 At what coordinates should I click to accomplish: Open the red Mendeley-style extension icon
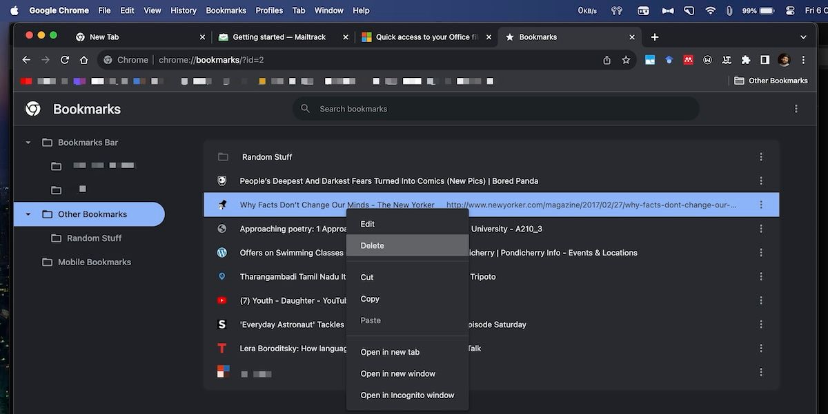pos(688,60)
